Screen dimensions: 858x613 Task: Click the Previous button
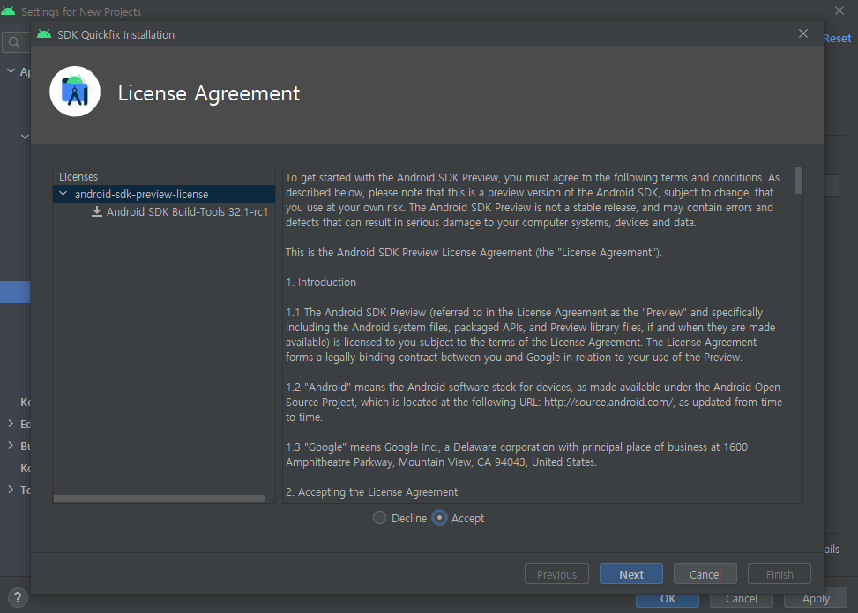click(x=556, y=573)
